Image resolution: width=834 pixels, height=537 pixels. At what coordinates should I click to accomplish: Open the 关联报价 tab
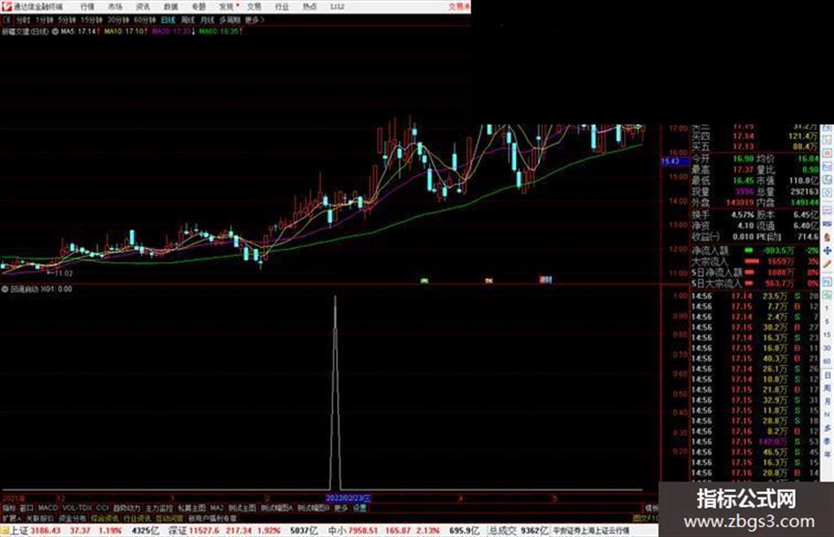coord(40,518)
